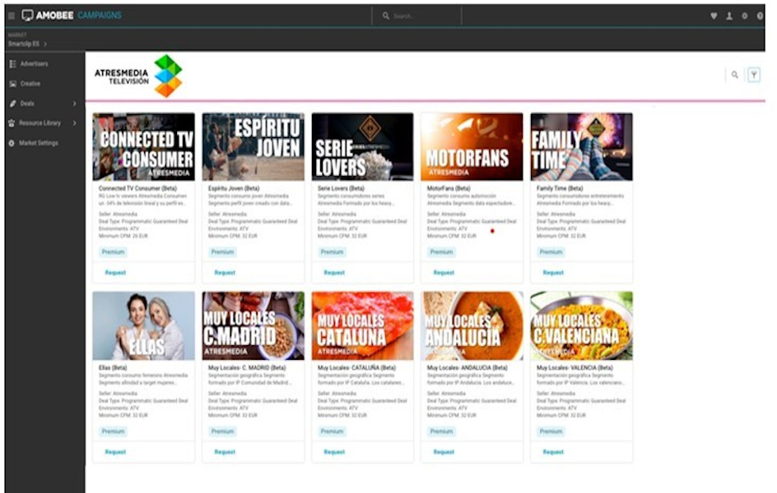
Task: Request the Family Time deal
Action: click(553, 273)
